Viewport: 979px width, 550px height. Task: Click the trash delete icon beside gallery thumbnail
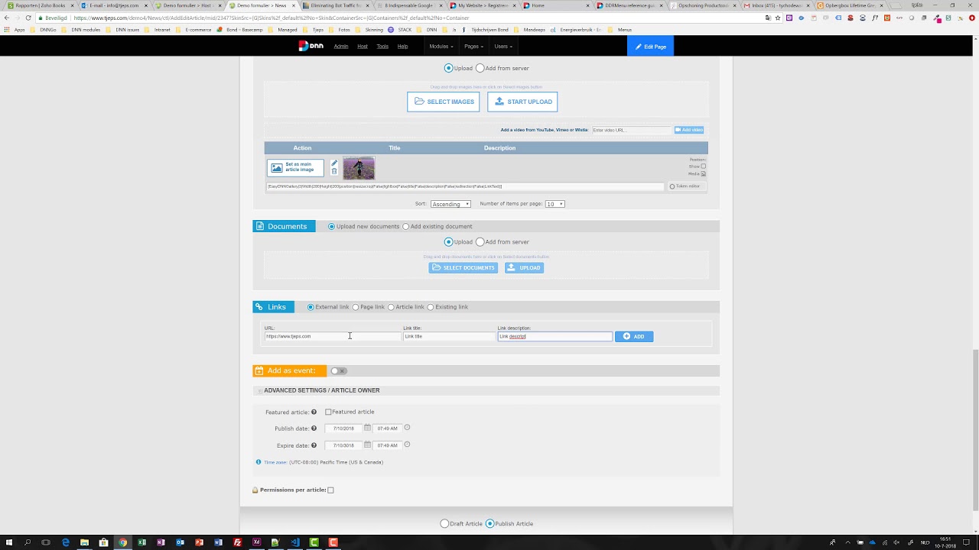pyautogui.click(x=334, y=171)
